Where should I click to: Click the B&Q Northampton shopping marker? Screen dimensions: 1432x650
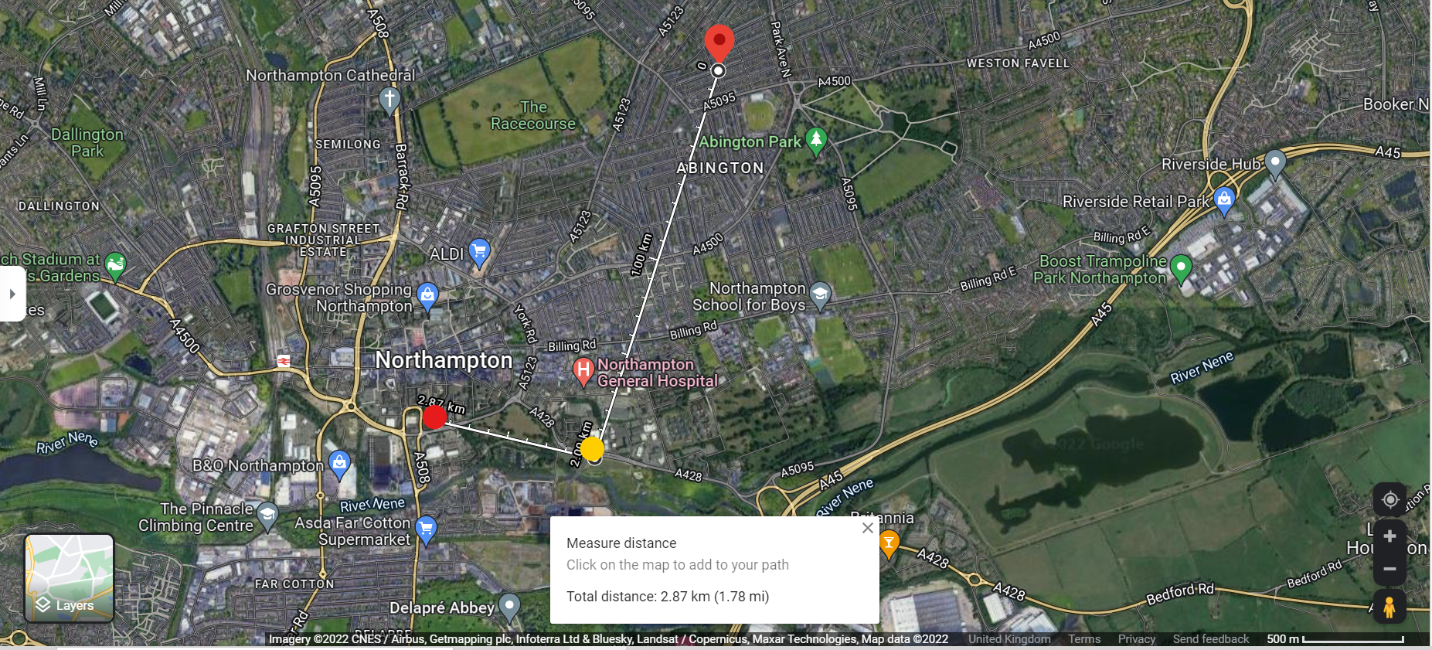click(x=339, y=464)
